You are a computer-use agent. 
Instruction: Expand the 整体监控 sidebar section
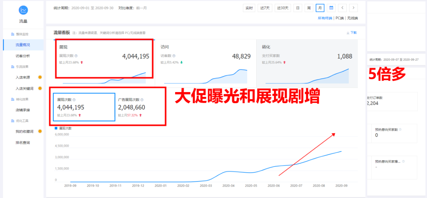pos(22,34)
